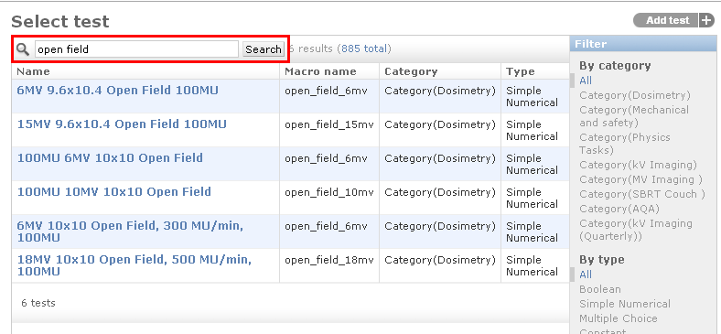Click Category(Dosimetry) cell in 18MV row
The width and height of the screenshot is (721, 334).
tap(440, 260)
